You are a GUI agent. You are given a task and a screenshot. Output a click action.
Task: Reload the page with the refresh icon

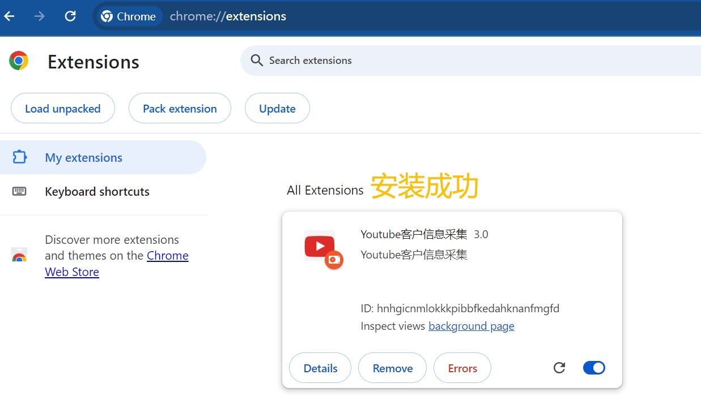pyautogui.click(x=70, y=16)
